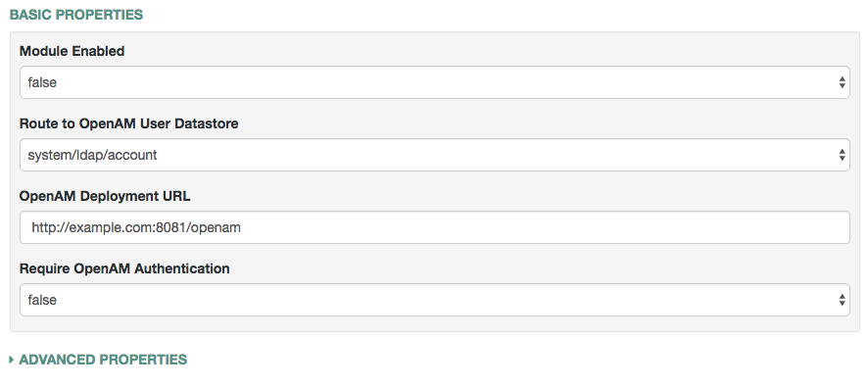Image resolution: width=867 pixels, height=387 pixels.
Task: Open the Module Enabled dropdown
Action: click(435, 82)
